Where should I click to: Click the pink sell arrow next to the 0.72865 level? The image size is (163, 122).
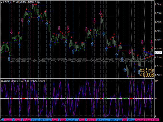[100, 13]
